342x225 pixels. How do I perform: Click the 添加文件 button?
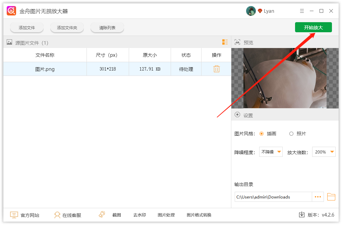[x=26, y=28]
